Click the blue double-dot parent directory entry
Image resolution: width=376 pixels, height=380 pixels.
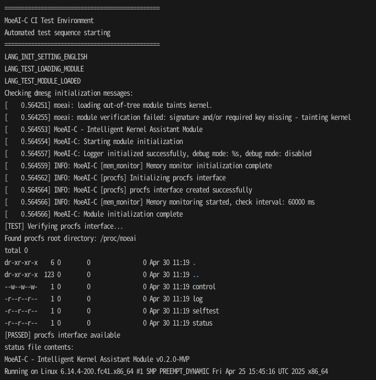coord(196,276)
